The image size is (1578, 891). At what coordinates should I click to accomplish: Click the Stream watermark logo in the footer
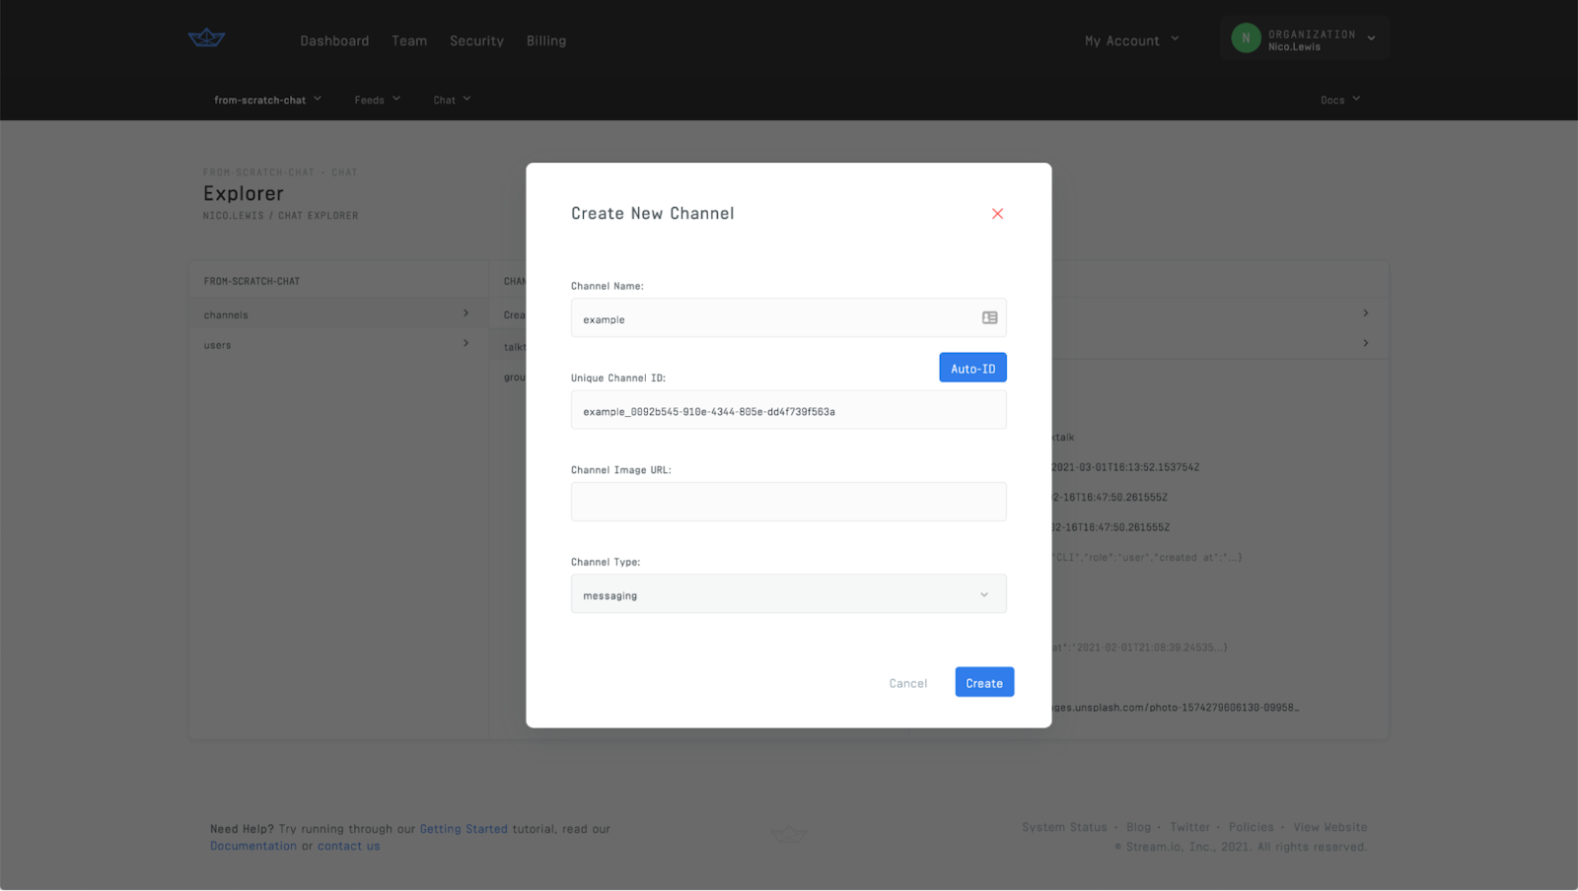pos(788,833)
